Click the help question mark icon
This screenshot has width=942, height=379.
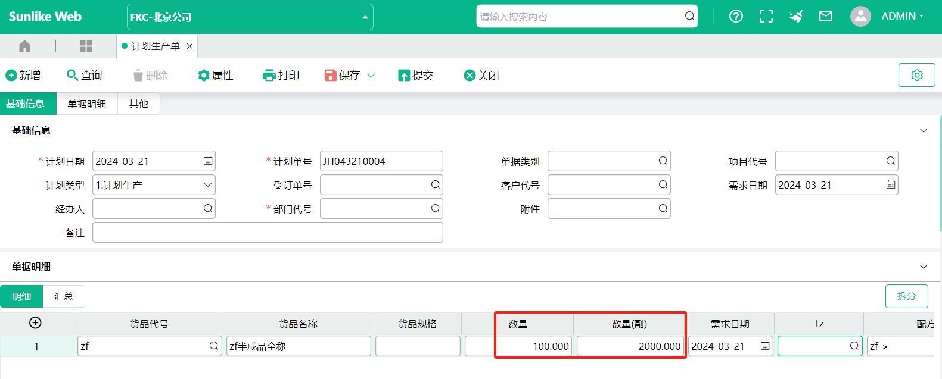coord(736,17)
